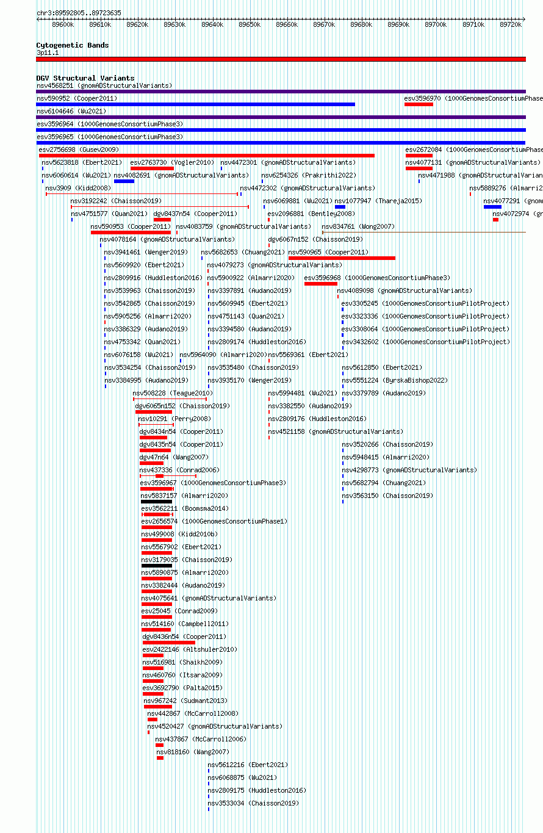Open variant nsv6254326 (Prakrithi2022)

point(309,175)
